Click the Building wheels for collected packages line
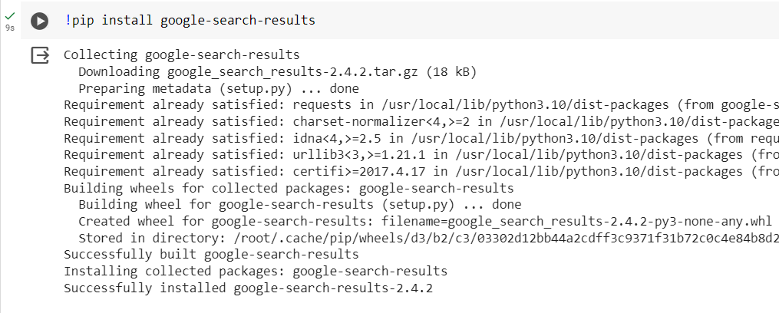Image resolution: width=779 pixels, height=313 pixels. coord(289,188)
